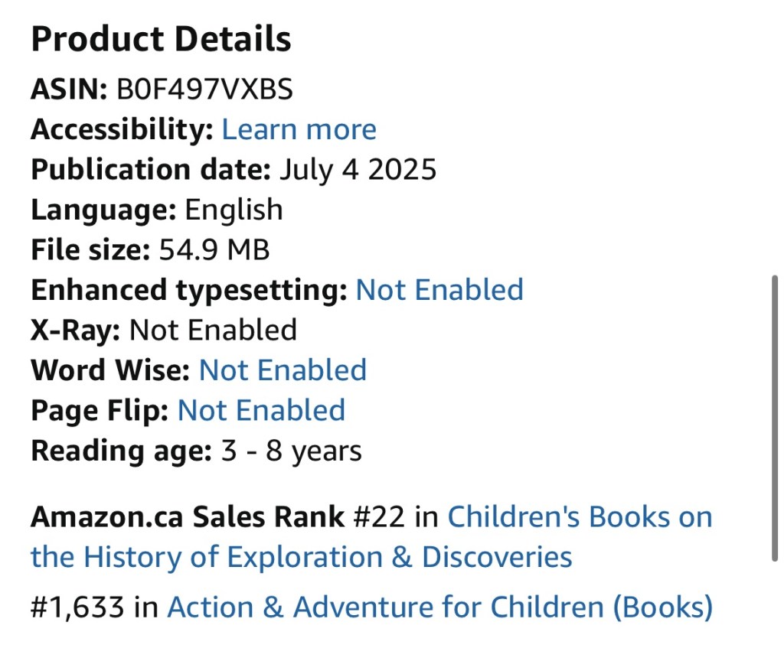Click the ASIN code B0F497VXBS
The image size is (784, 658).
pyautogui.click(x=204, y=90)
